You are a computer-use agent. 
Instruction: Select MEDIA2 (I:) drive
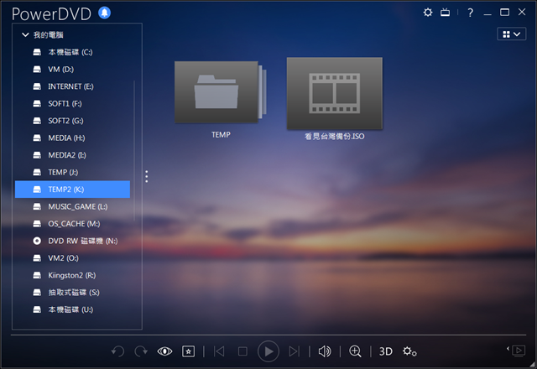tap(73, 155)
